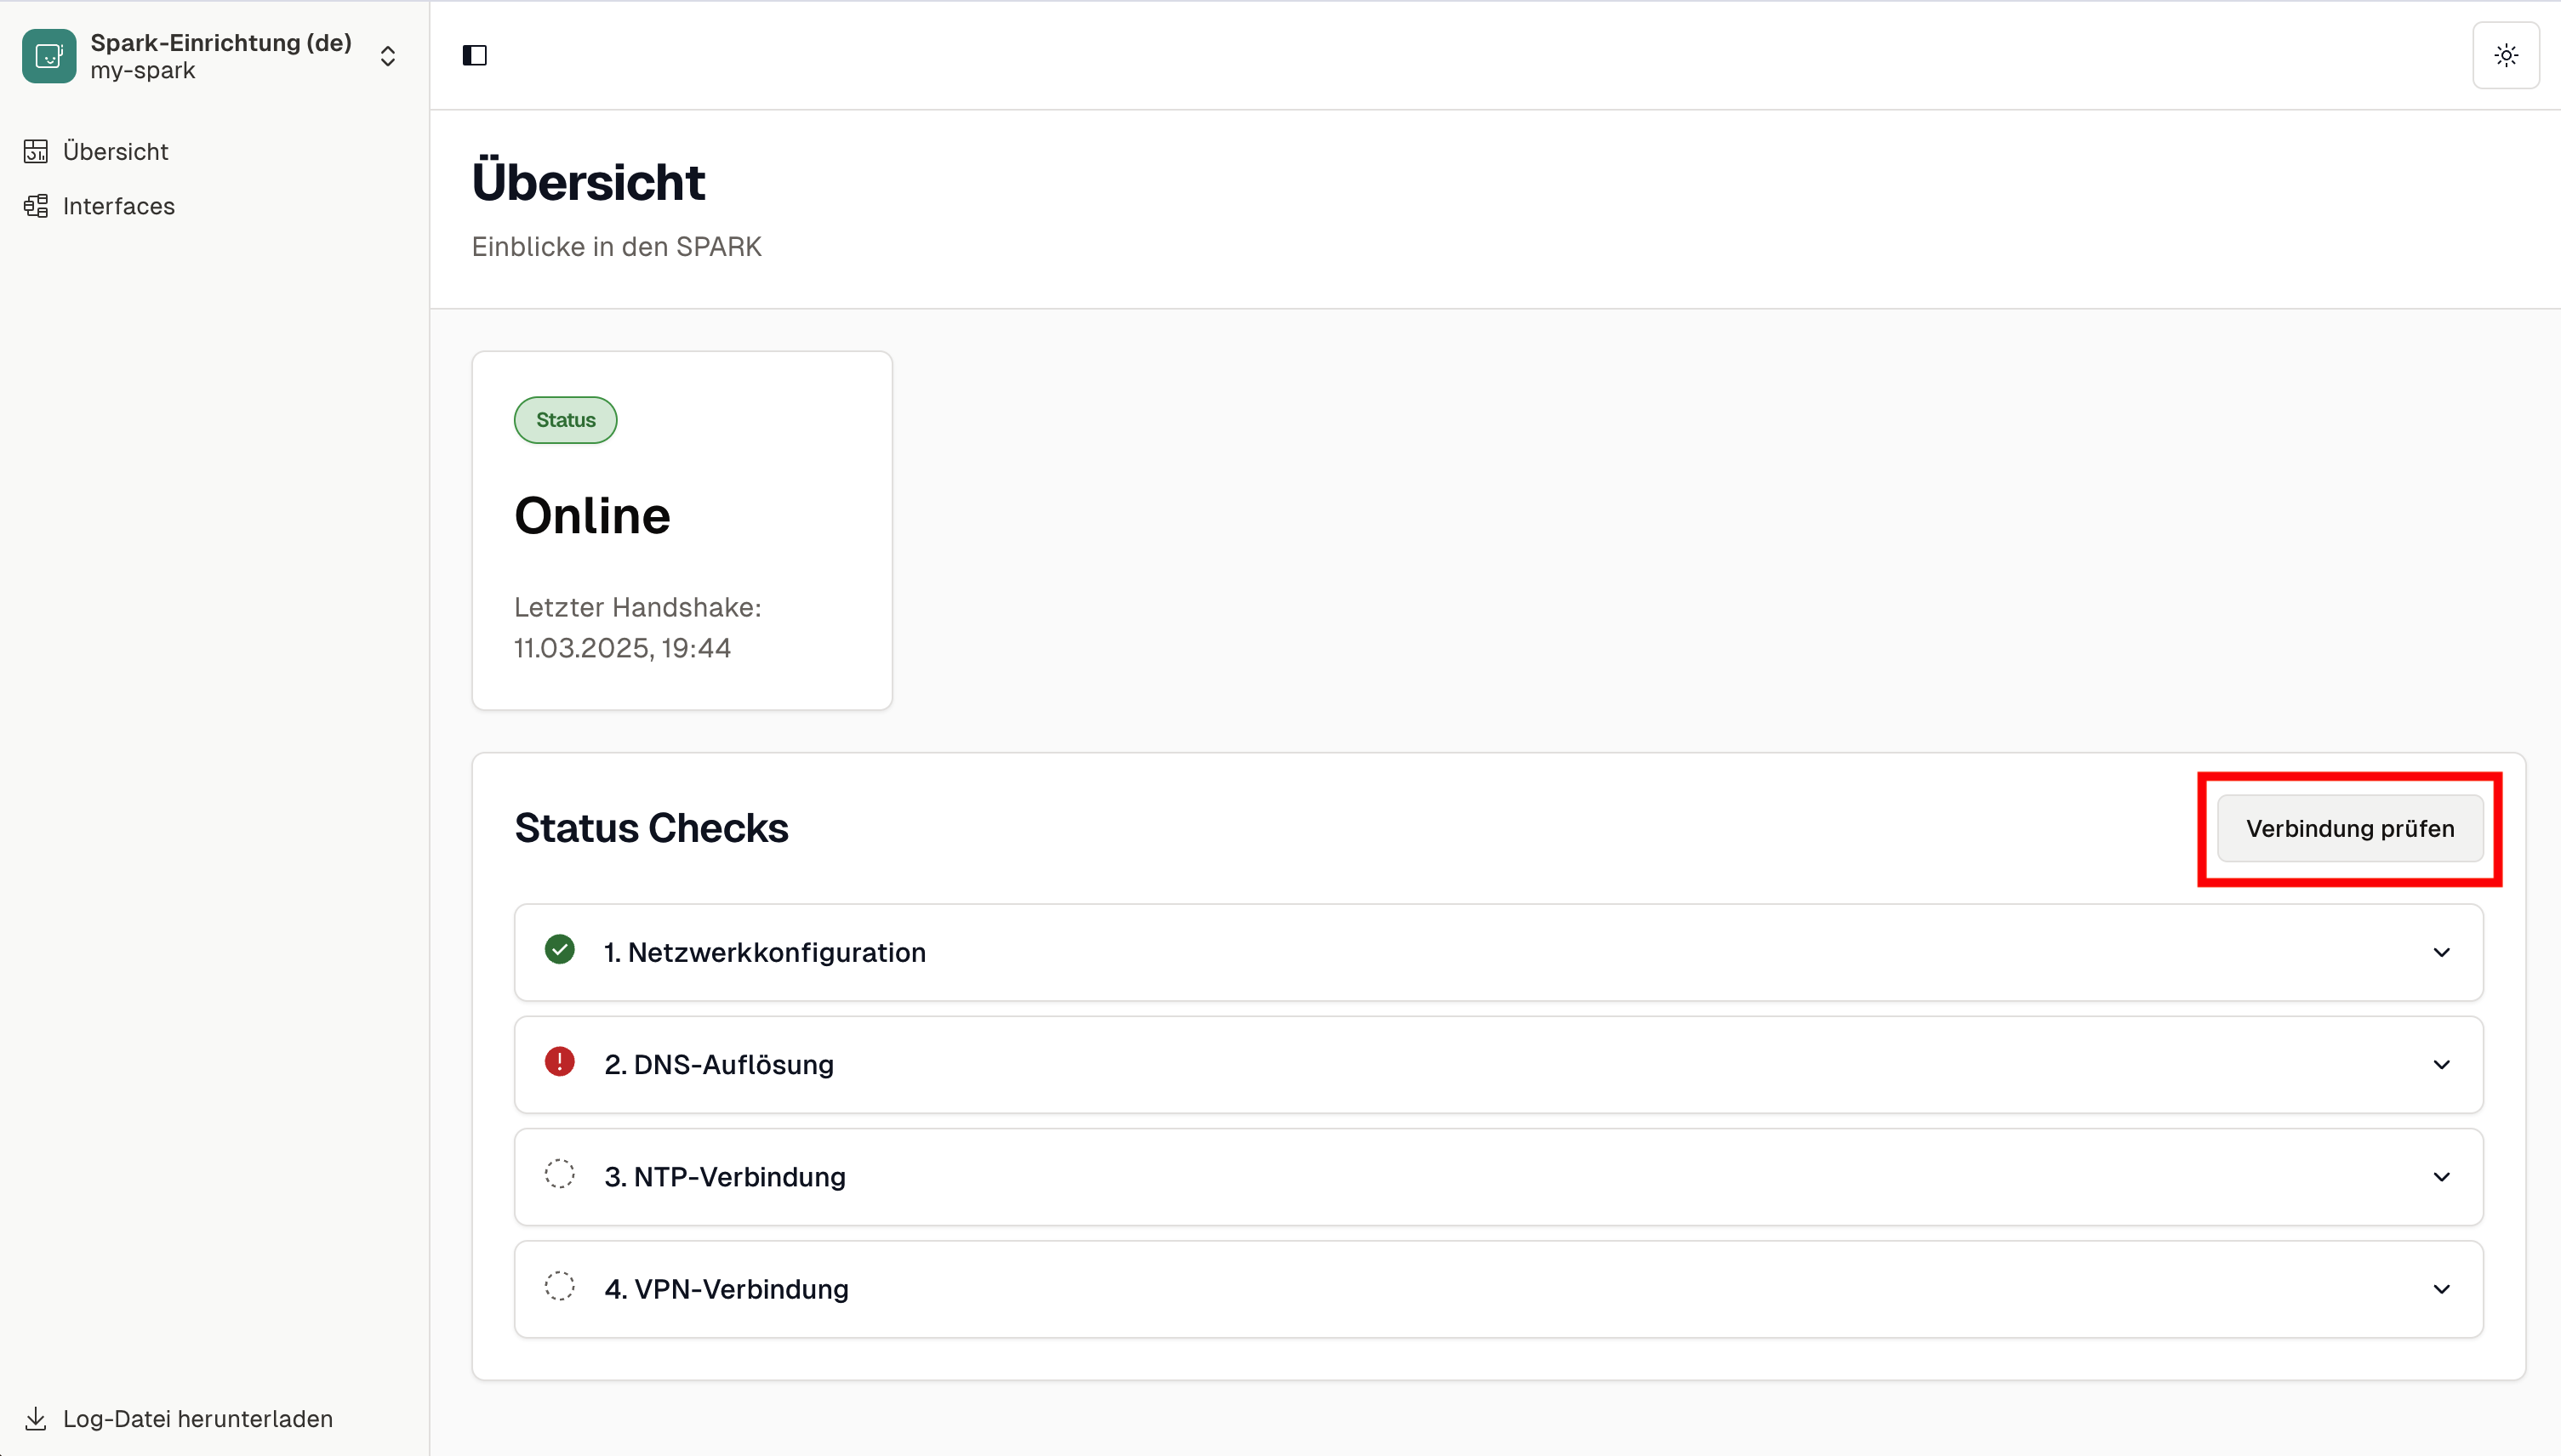Expand the Netzwerkkonfiguration chevron
Screen dimensions: 2561x1456
point(2441,952)
